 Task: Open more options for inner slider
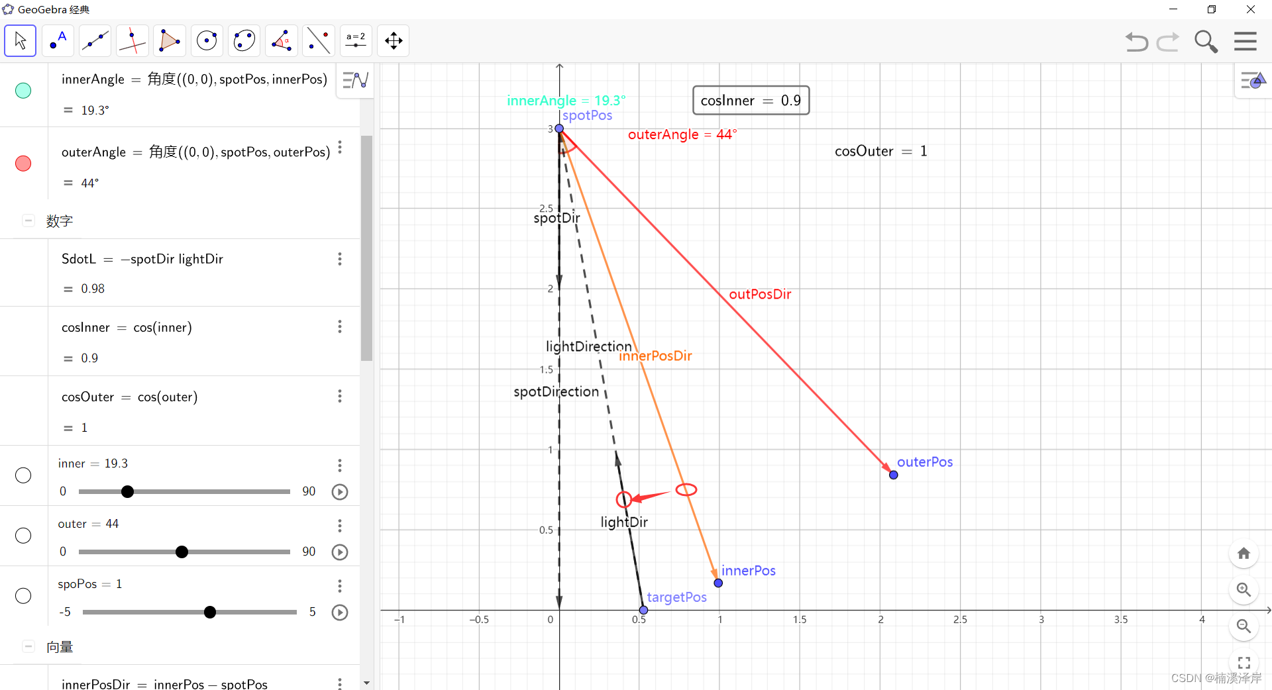pos(340,466)
